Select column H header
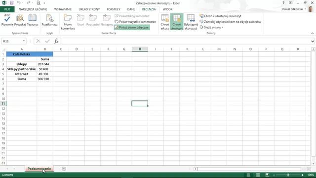316x178 pixels. coord(140,49)
